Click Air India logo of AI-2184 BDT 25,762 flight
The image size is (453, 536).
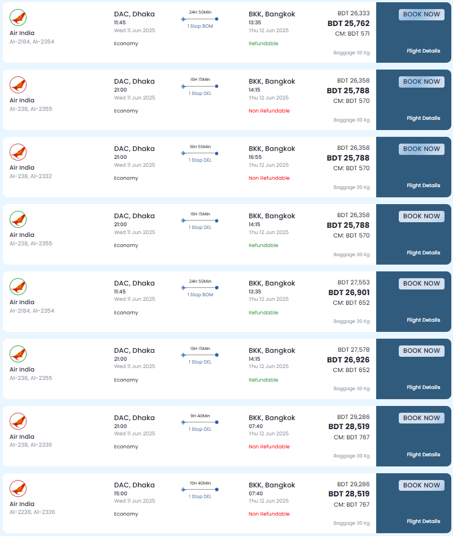point(18,18)
